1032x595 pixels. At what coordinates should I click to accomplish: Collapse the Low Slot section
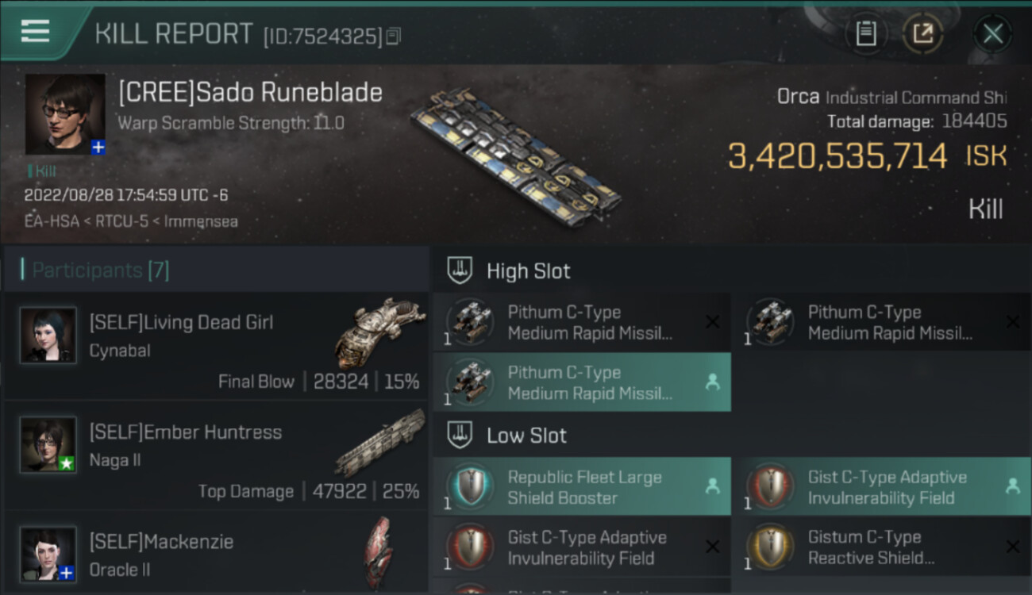click(x=460, y=435)
